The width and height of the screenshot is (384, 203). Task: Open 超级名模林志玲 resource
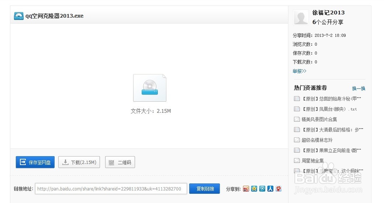(x=317, y=140)
